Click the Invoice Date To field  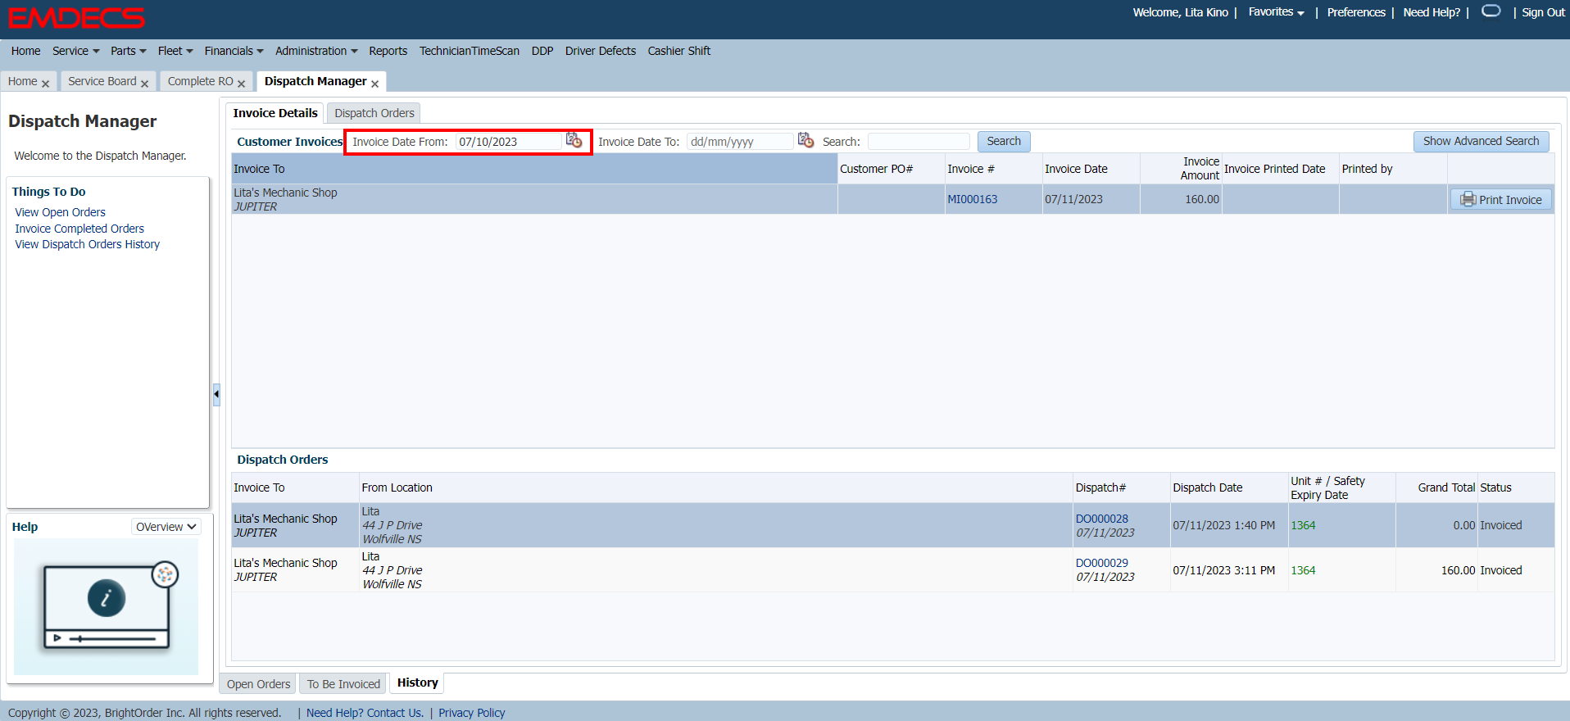coord(740,142)
